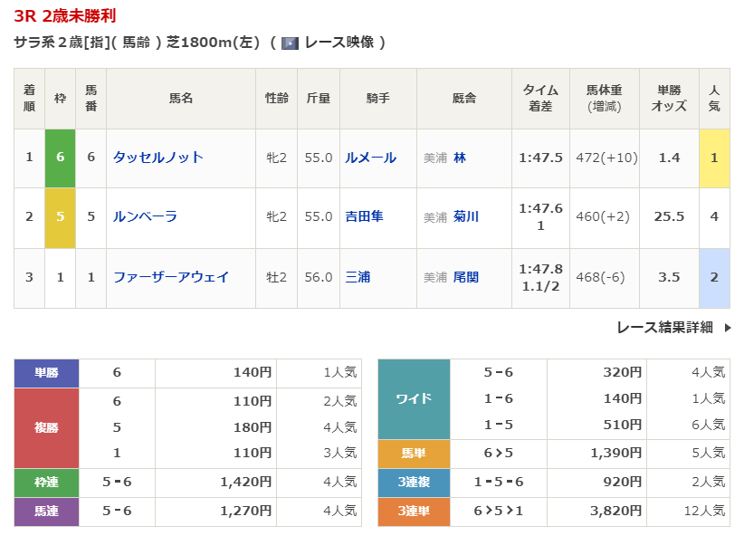Screen dimensions: 744x536
Task: Click jockey 吉田隼 link
Action: click(364, 217)
